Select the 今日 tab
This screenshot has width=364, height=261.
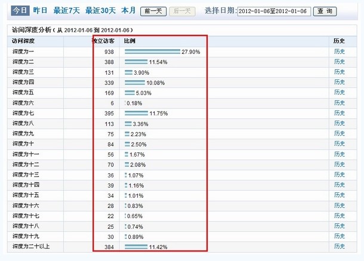coord(20,11)
